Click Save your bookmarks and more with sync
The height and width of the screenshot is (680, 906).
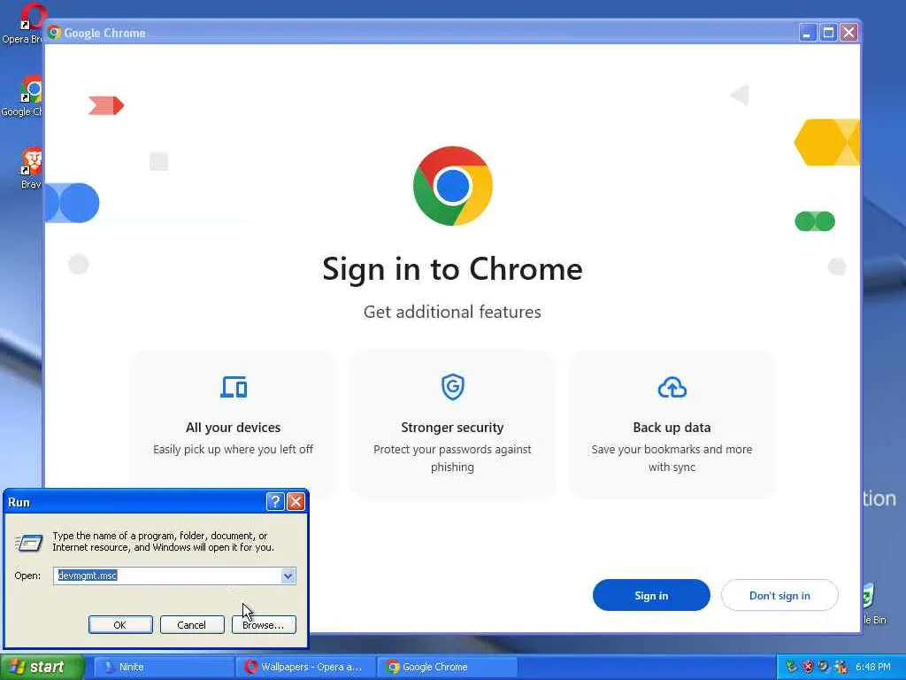672,458
